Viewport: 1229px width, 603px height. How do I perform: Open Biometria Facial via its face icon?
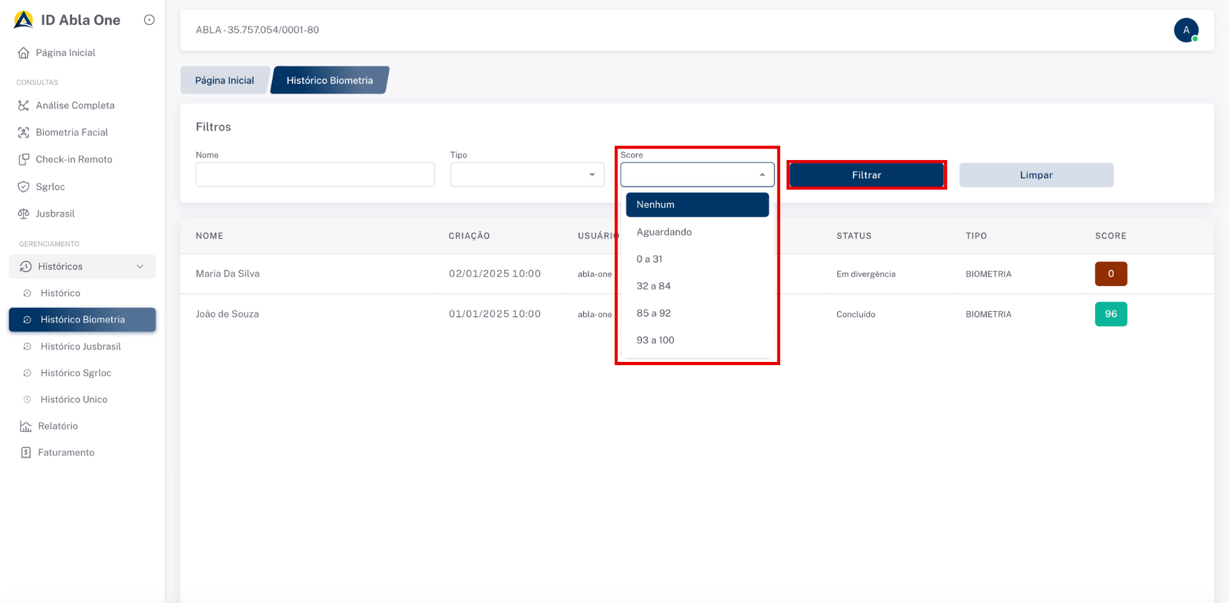point(24,132)
